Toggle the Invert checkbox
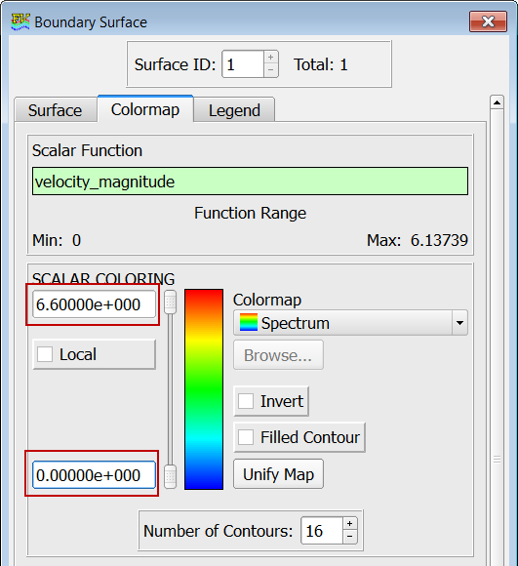The height and width of the screenshot is (566, 518). (x=246, y=401)
